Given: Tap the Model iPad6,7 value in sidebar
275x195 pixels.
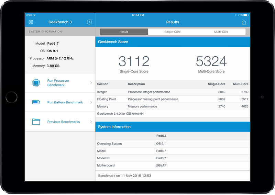Looking at the screenshot, I should coord(53,44).
